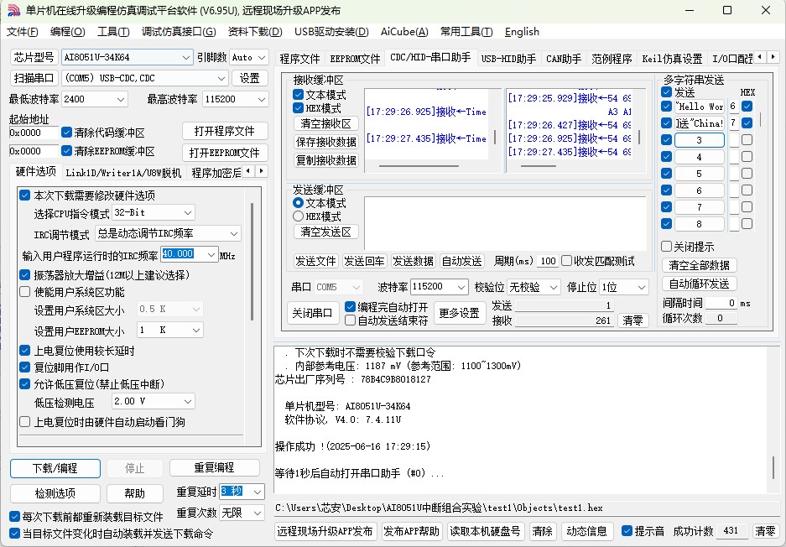Image resolution: width=786 pixels, height=547 pixels.
Task: Switch to the EEPROM文件 tab
Action: 355,59
